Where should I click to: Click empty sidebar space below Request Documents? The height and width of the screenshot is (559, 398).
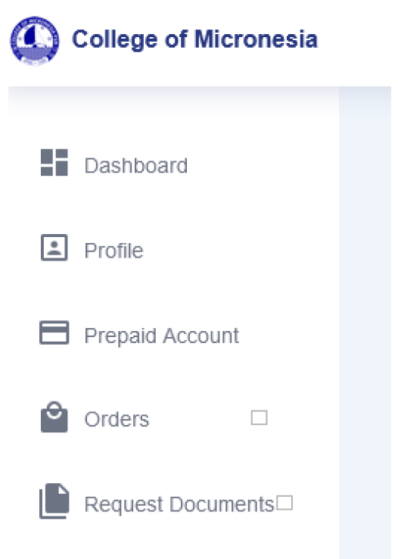click(x=173, y=540)
